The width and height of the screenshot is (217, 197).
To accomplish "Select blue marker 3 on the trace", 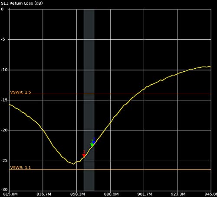I will [94, 142].
